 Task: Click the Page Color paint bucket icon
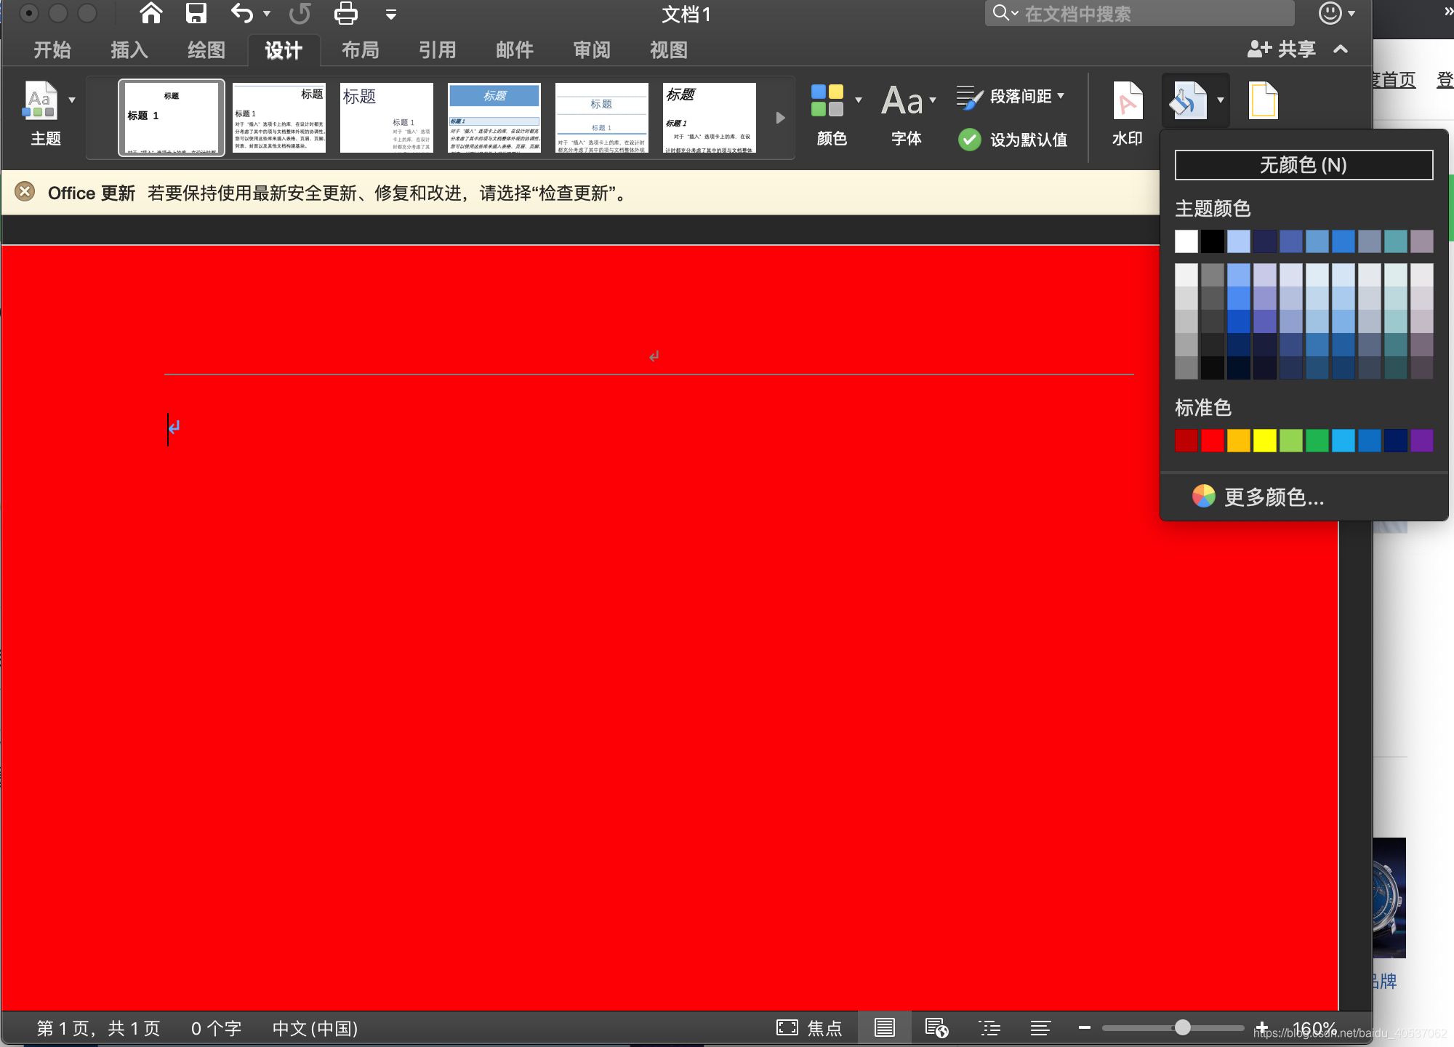1187,102
